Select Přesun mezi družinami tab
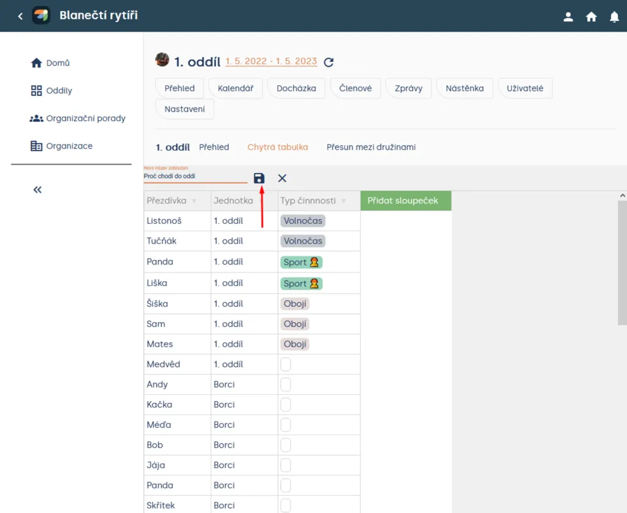 (x=371, y=147)
